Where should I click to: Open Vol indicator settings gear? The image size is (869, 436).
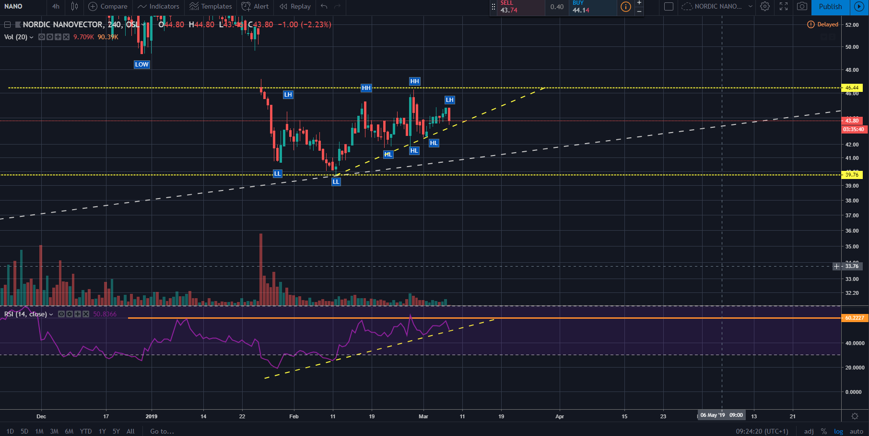49,37
